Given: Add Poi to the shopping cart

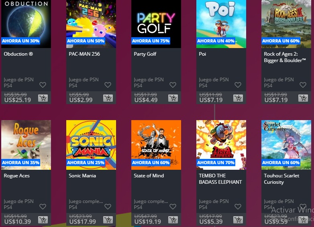Looking at the screenshot, I should point(238,98).
